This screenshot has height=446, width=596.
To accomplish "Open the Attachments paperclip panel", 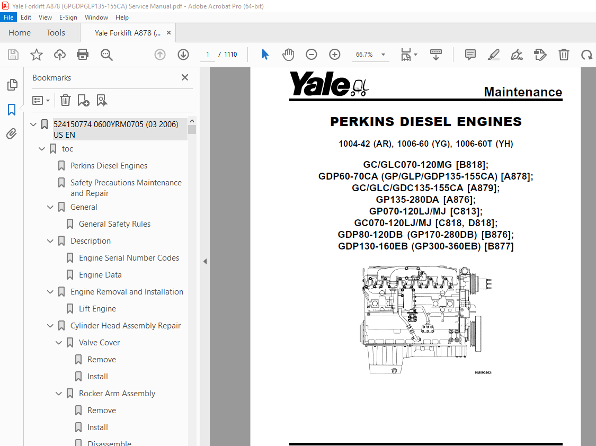I will pos(12,133).
